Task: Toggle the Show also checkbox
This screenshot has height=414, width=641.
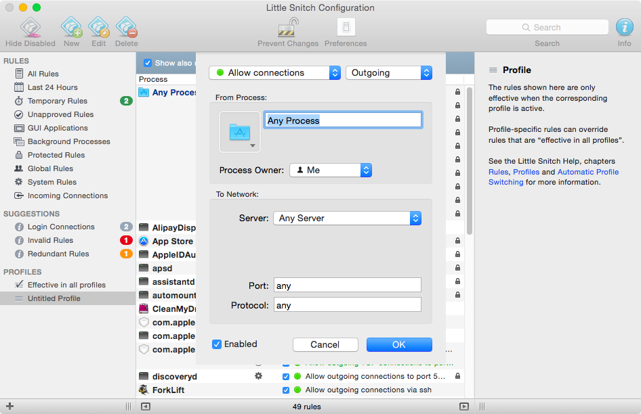Action: click(x=148, y=63)
